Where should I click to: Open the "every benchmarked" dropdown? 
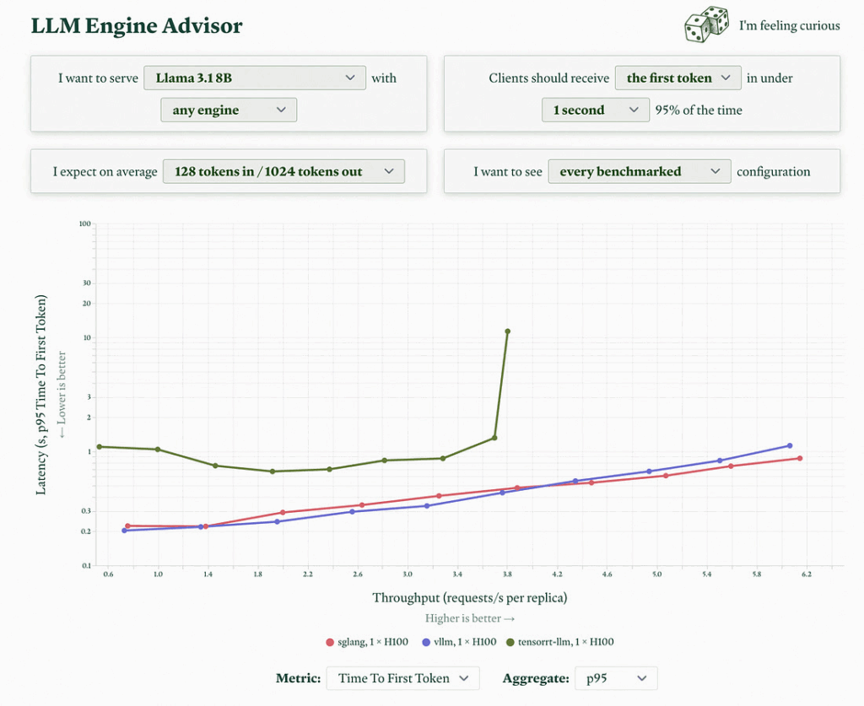(640, 171)
